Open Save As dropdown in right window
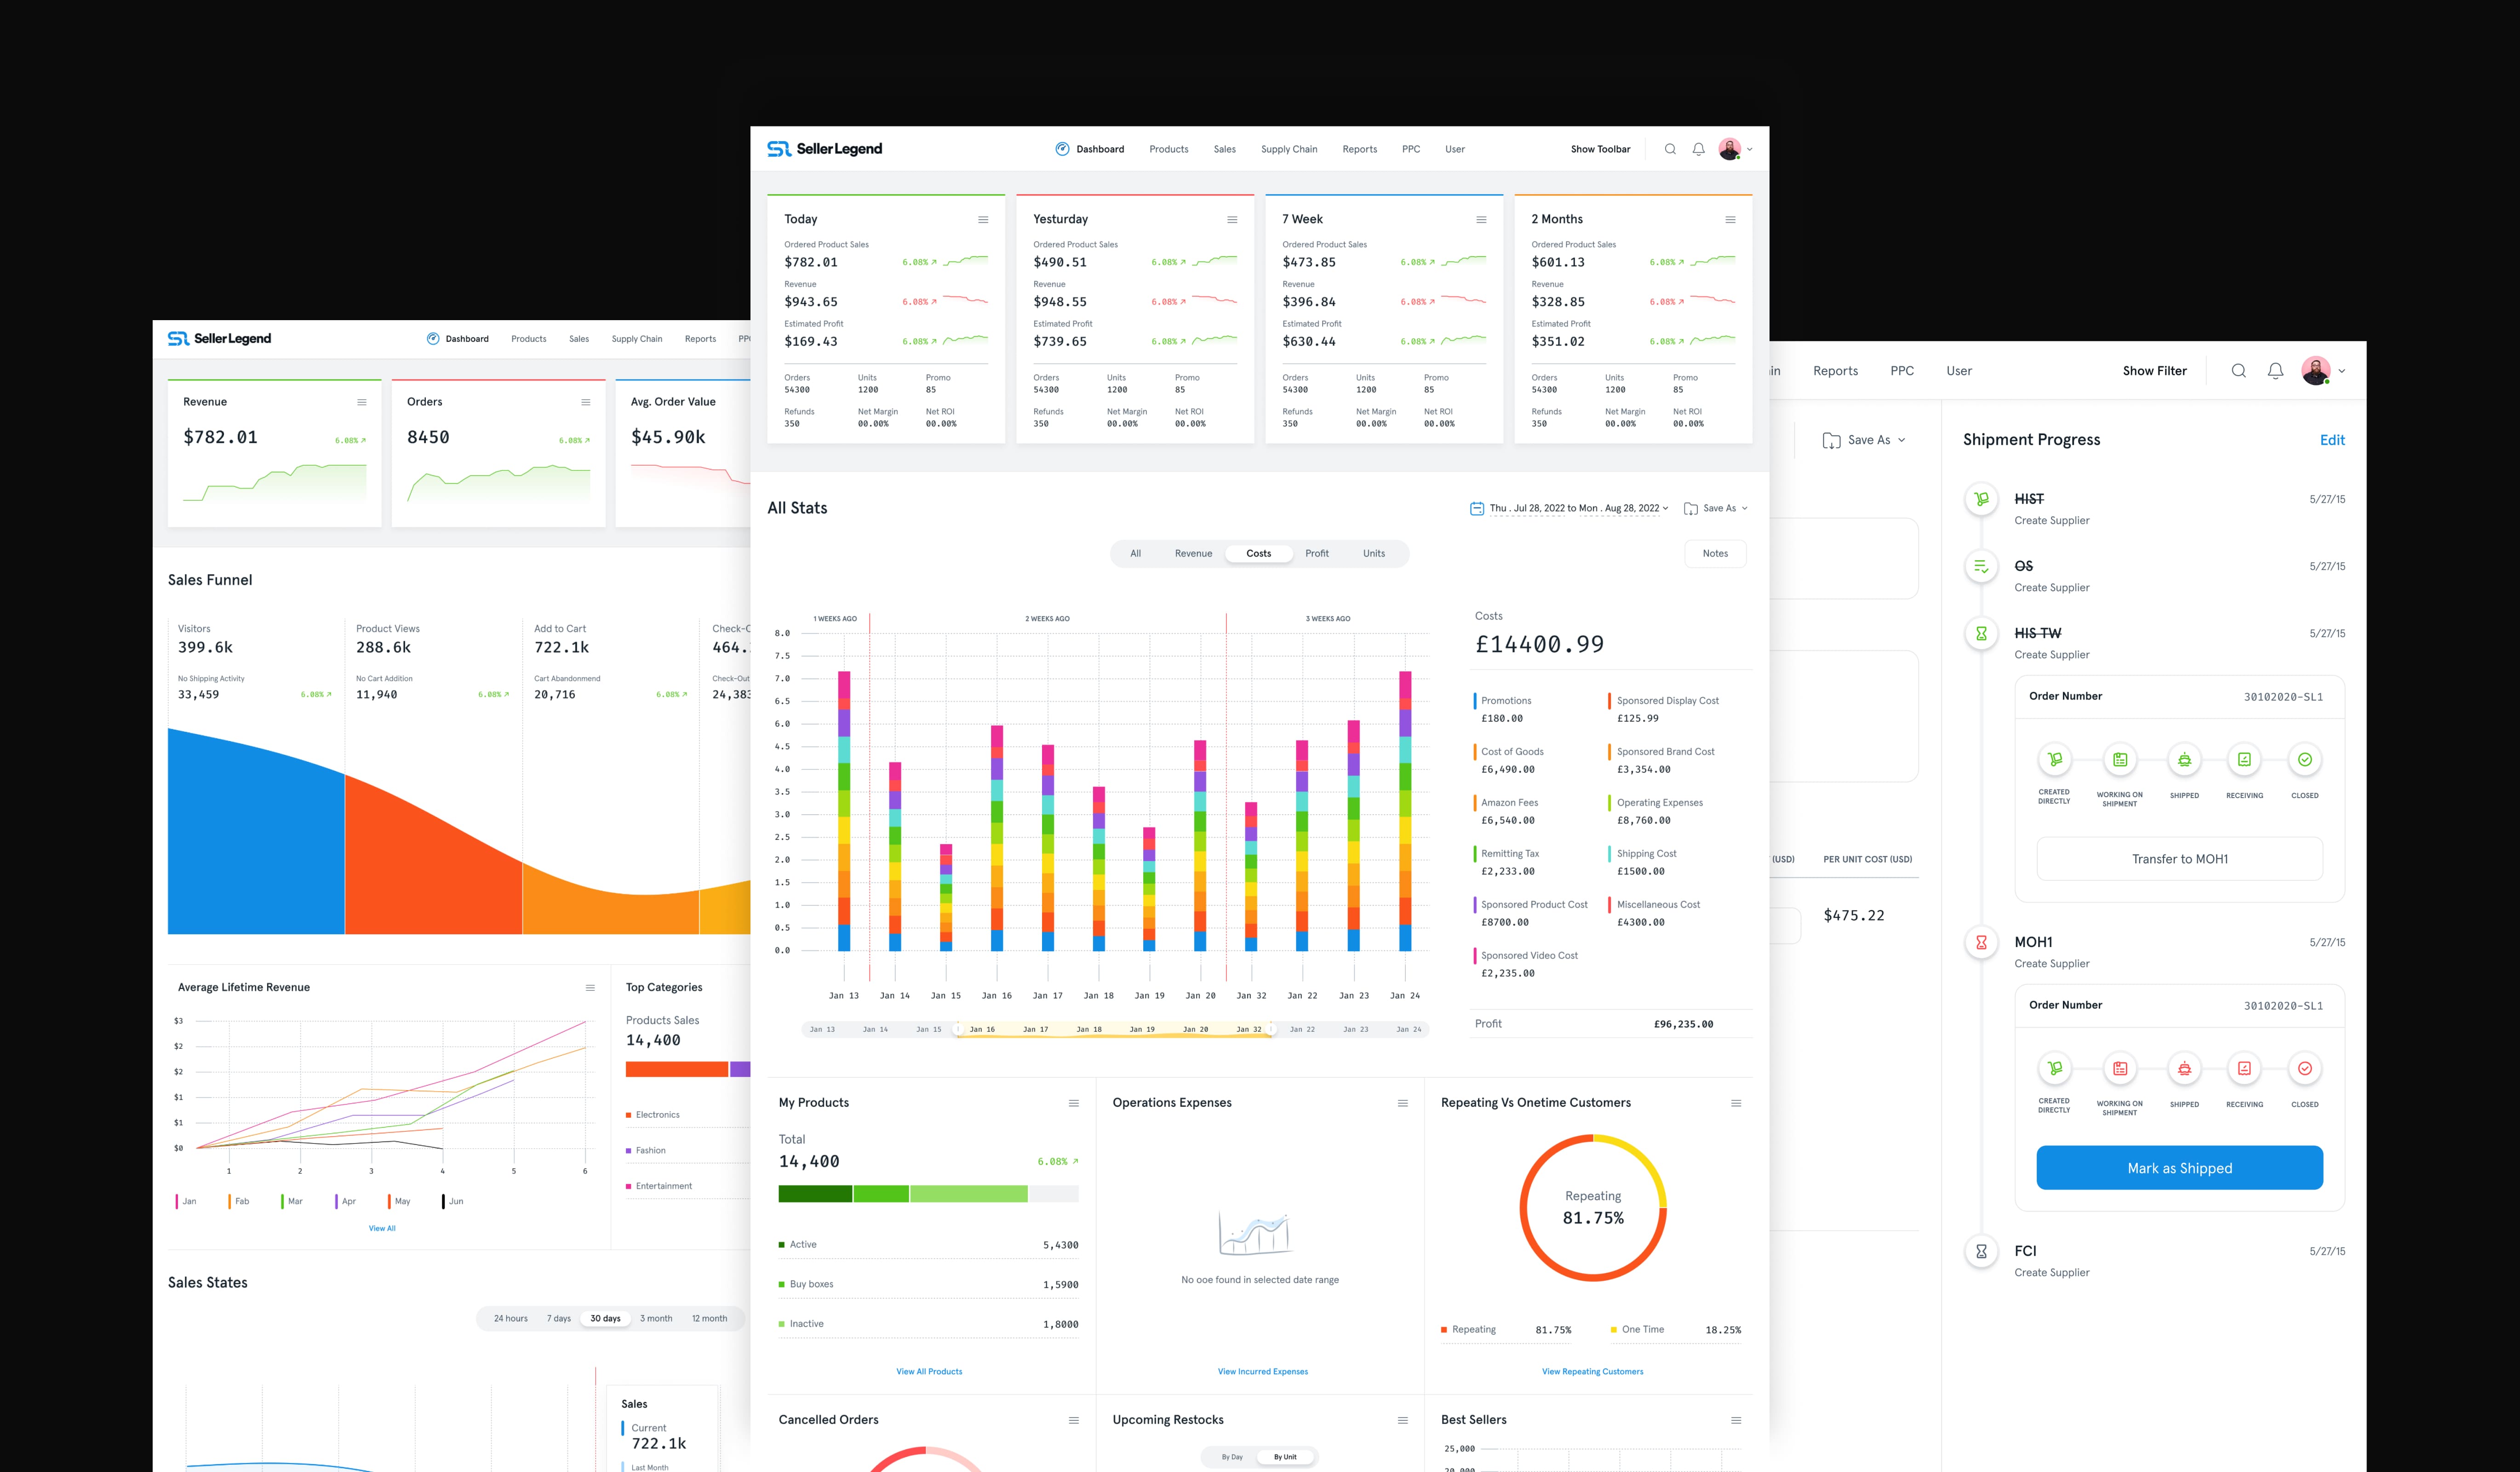The image size is (2520, 1472). pos(1864,440)
